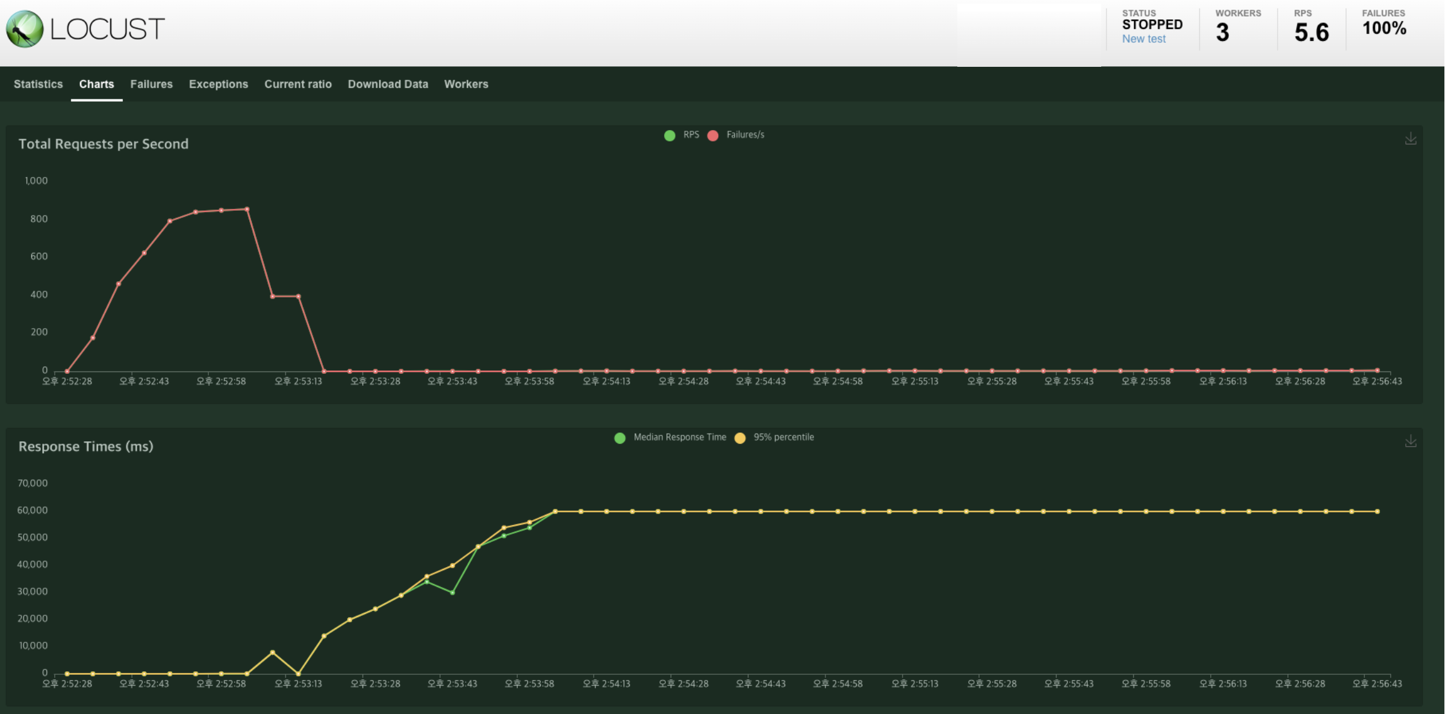The image size is (1445, 714).
Task: Click the peak failures data point near 850
Action: coord(247,210)
